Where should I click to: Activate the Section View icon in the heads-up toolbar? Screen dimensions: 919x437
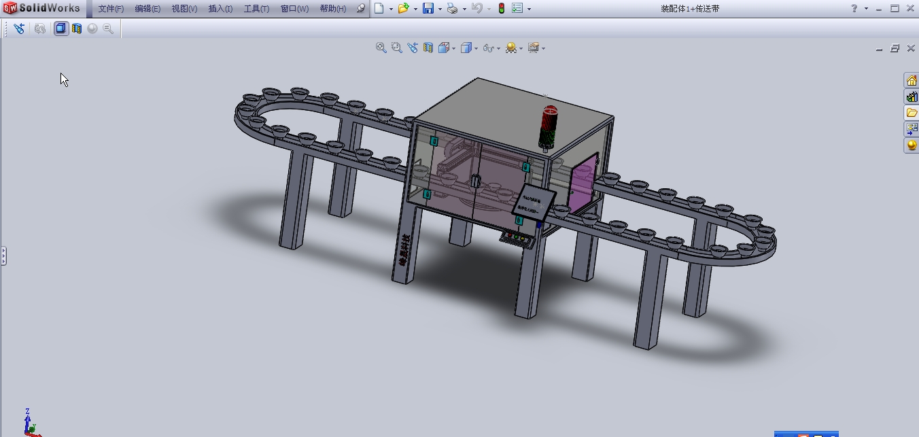[428, 48]
